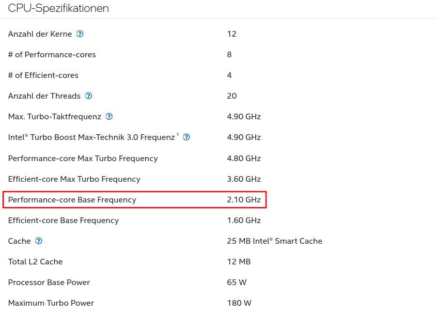The image size is (437, 314).
Task: Click the 2.10 GHz value
Action: coord(244,200)
